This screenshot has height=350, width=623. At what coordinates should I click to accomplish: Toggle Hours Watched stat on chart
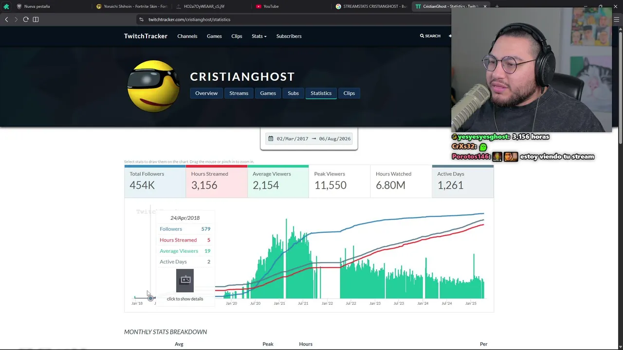[401, 181]
